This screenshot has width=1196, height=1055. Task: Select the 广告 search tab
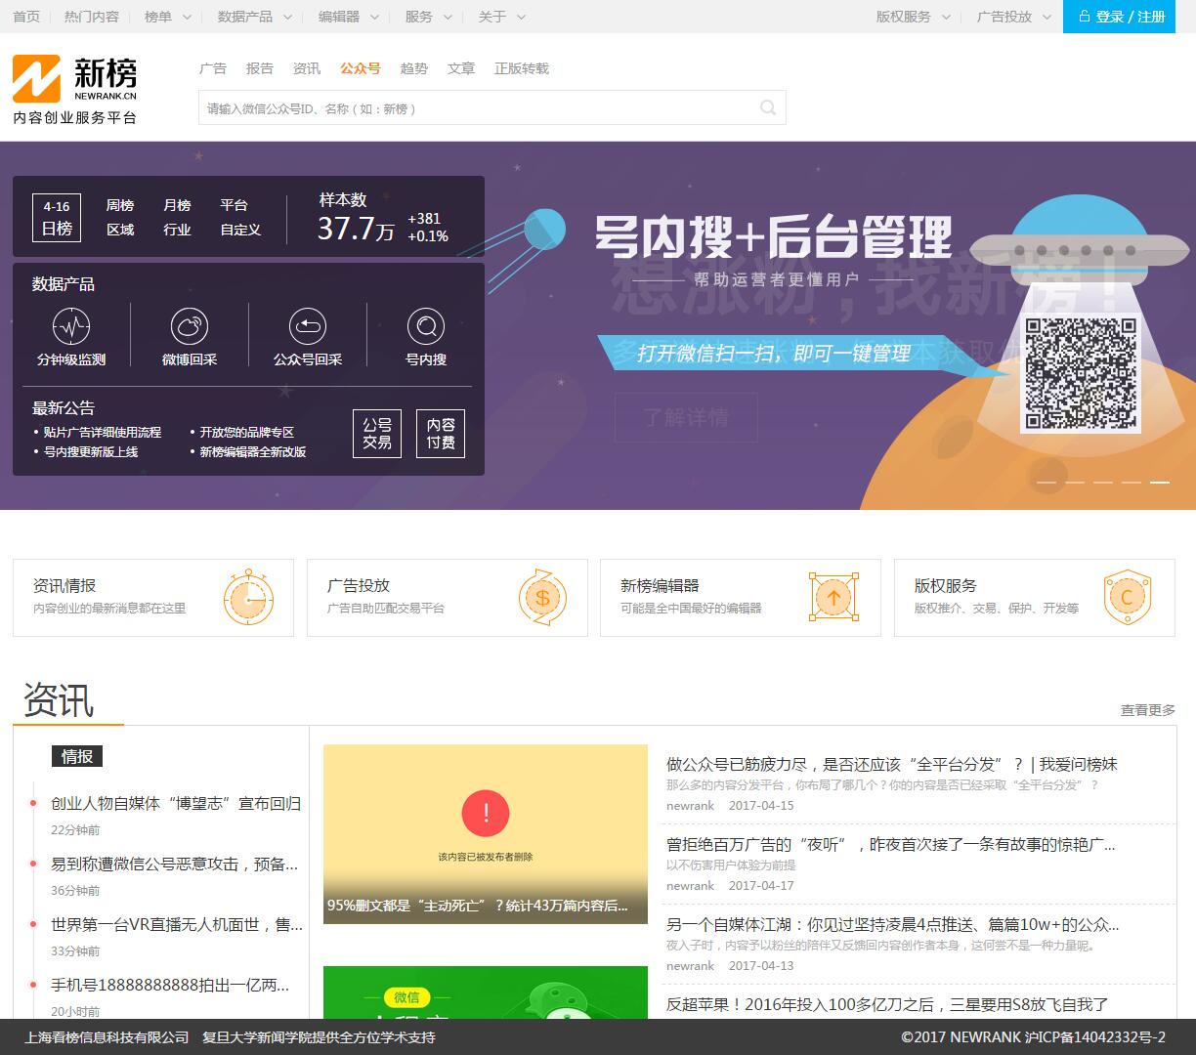[213, 68]
